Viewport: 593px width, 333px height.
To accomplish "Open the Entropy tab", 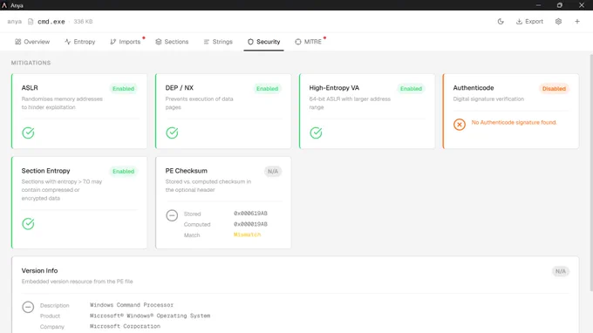I will point(80,42).
